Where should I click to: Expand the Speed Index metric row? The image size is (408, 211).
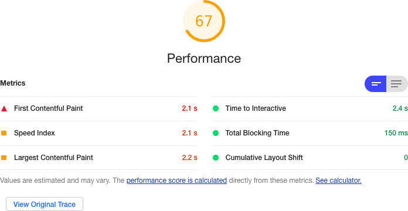click(x=98, y=133)
